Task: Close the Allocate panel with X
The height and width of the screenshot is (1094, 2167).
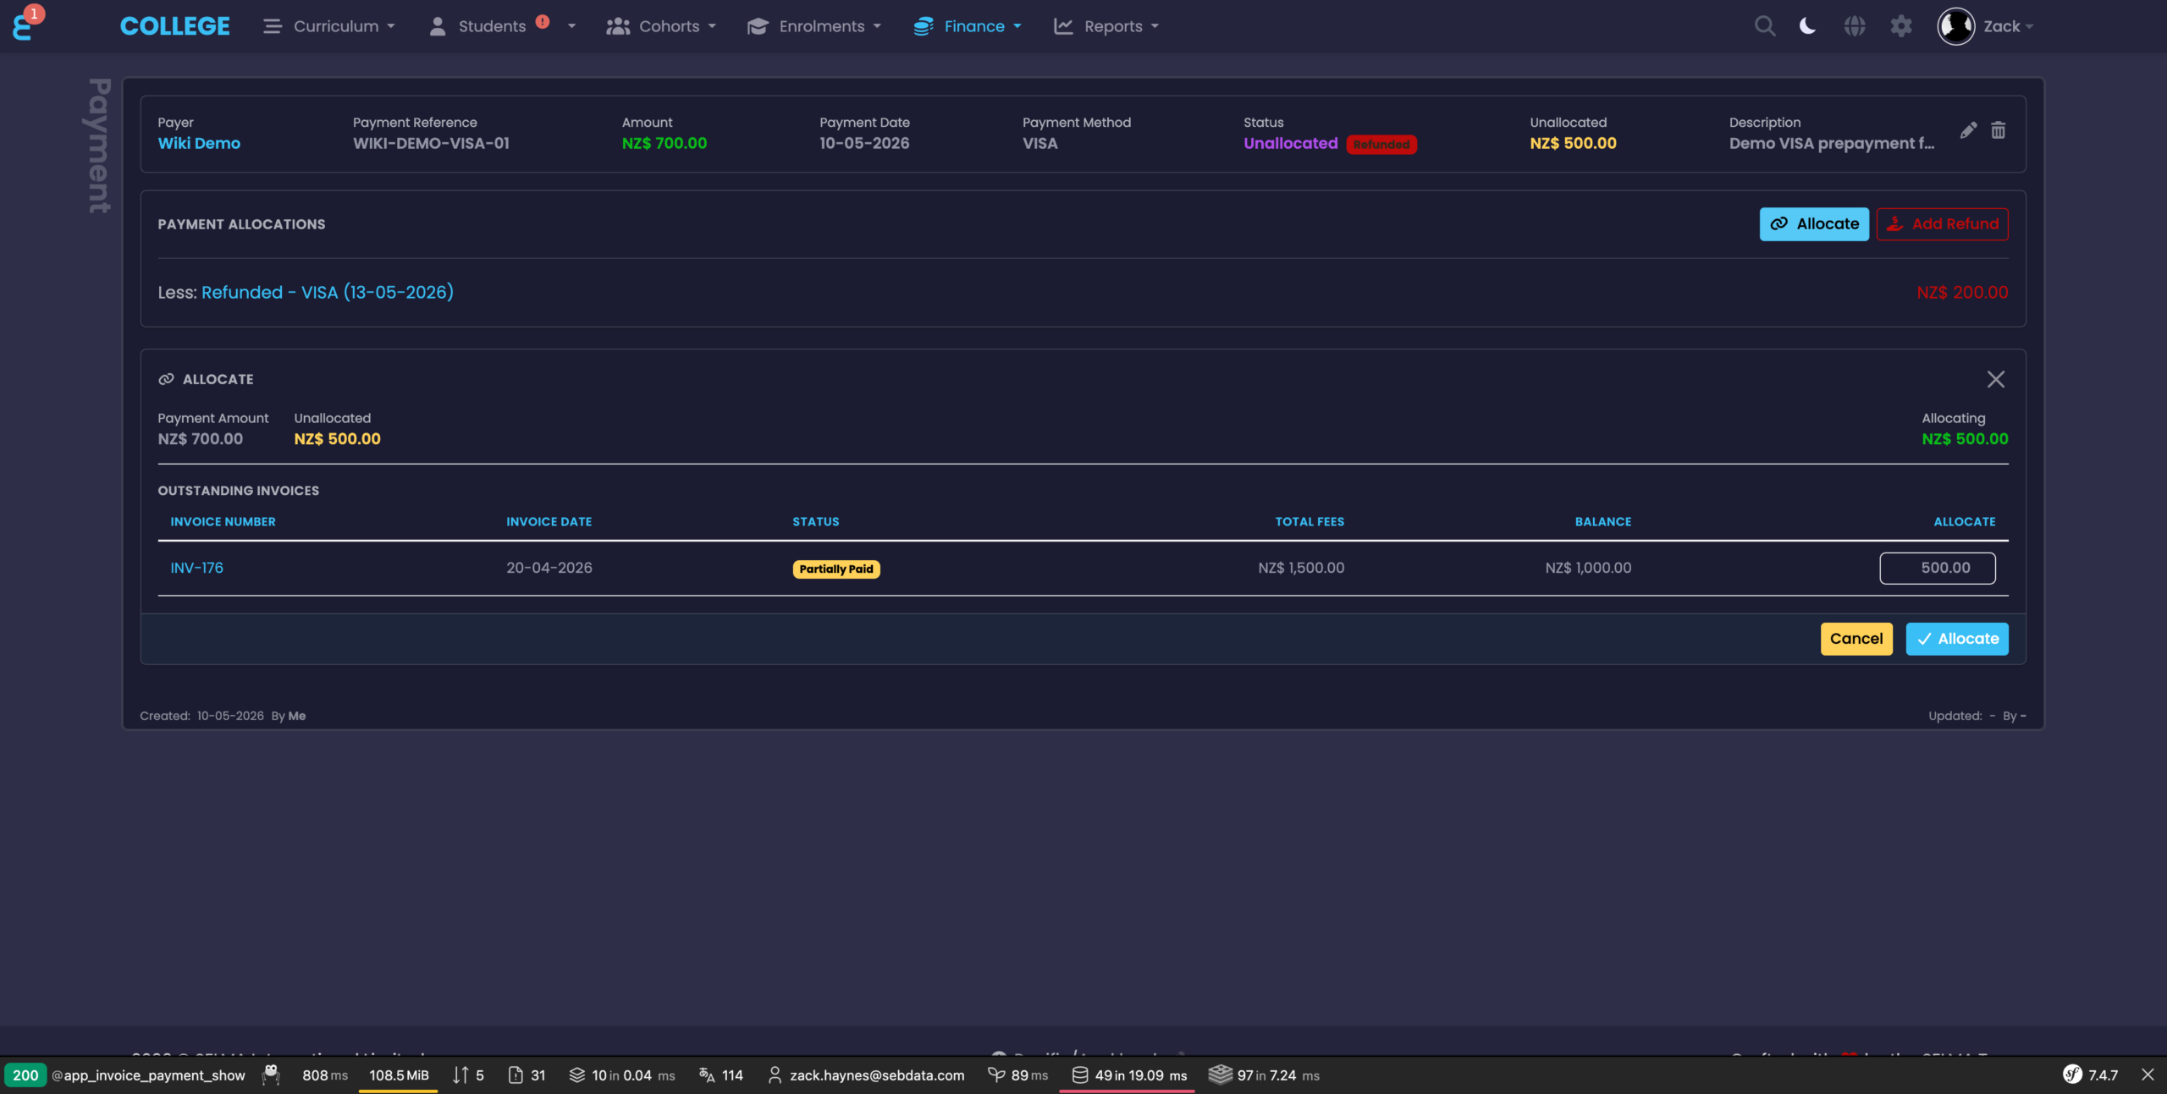Action: point(1996,379)
